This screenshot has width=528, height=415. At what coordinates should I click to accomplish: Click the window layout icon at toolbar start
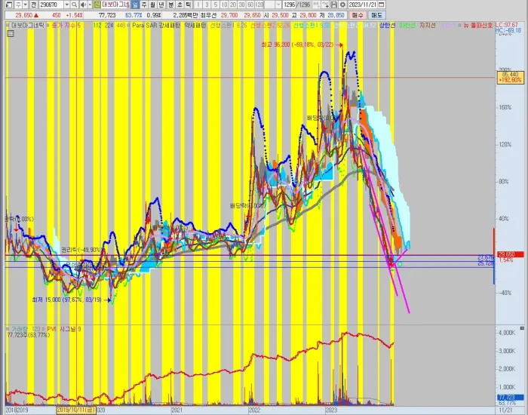(x=9, y=5)
